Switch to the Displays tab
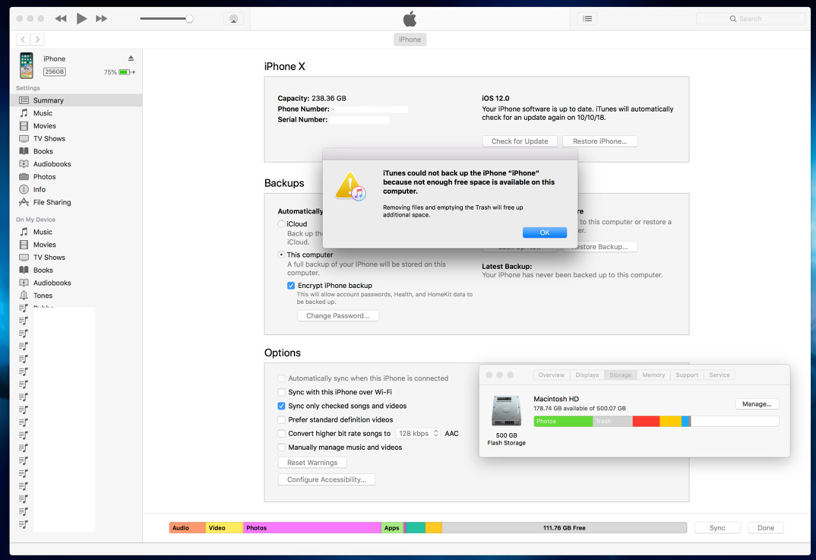Screen dimensions: 816x560 click(587, 375)
